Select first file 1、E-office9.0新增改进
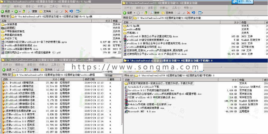Image resolution: width=268 pixels, height=134 pixels. point(20,82)
